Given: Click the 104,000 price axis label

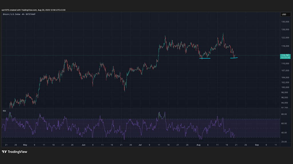Looking at the screenshot, I should pyautogui.click(x=285, y=77).
